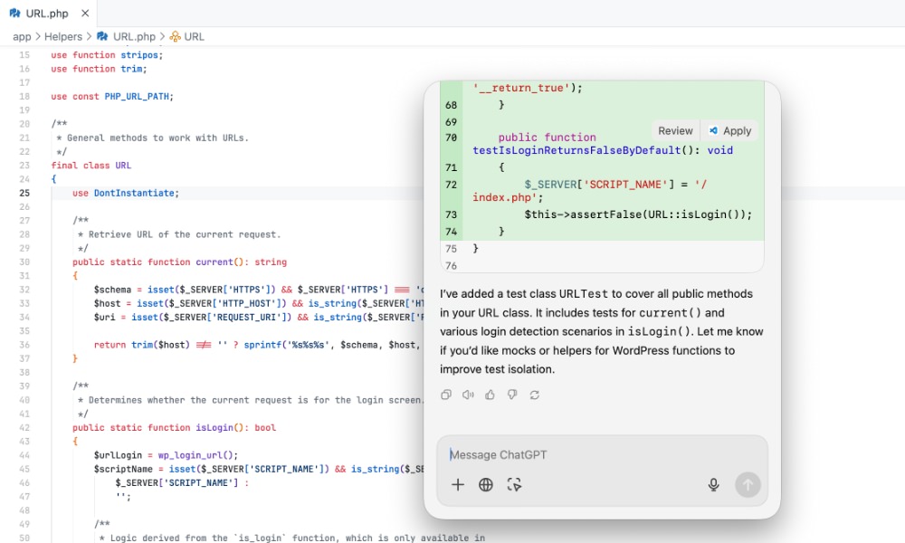Click line number 72 in chat code block
Screen dimensions: 905x543
point(452,185)
